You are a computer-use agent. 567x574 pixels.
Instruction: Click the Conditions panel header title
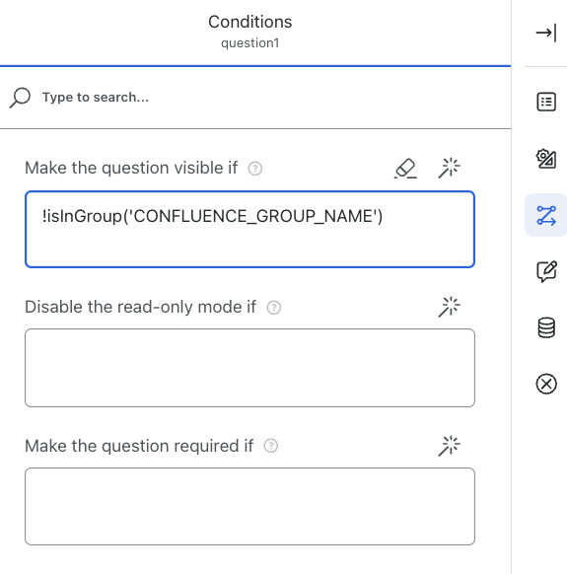click(250, 22)
